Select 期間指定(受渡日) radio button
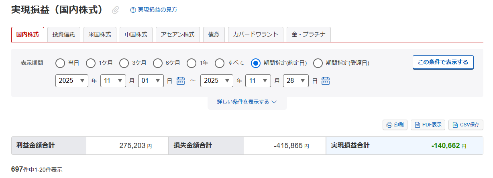The width and height of the screenshot is (493, 178). 318,63
